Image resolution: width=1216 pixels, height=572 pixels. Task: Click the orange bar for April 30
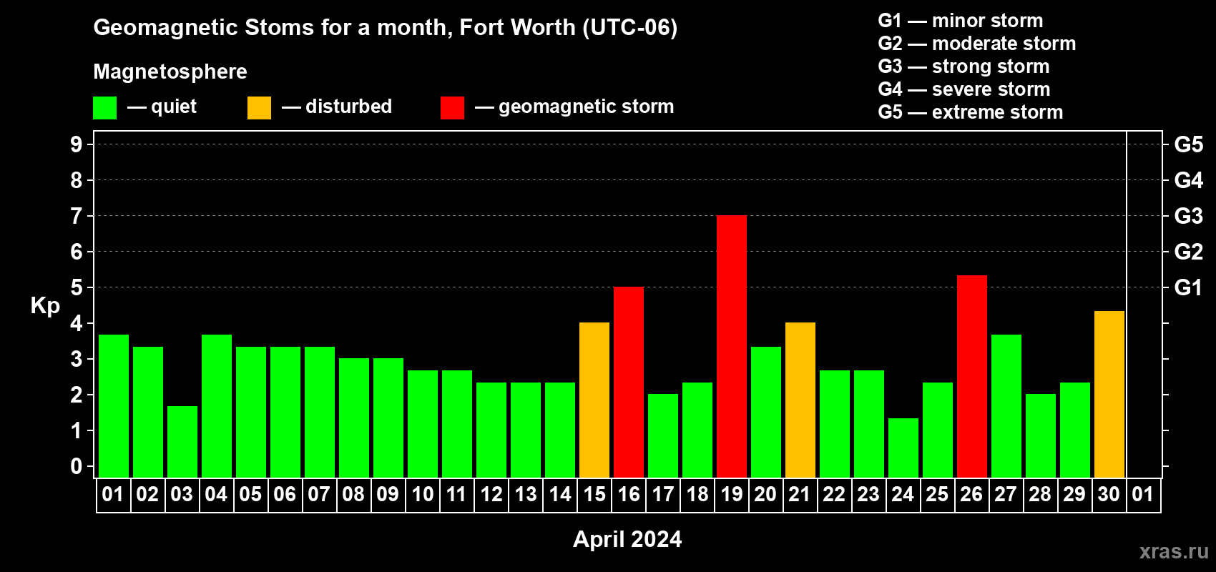click(x=1109, y=395)
